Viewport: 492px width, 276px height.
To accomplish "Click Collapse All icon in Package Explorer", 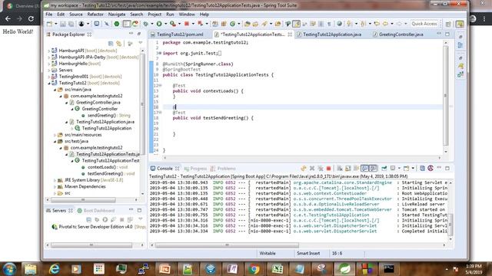I will (x=111, y=44).
